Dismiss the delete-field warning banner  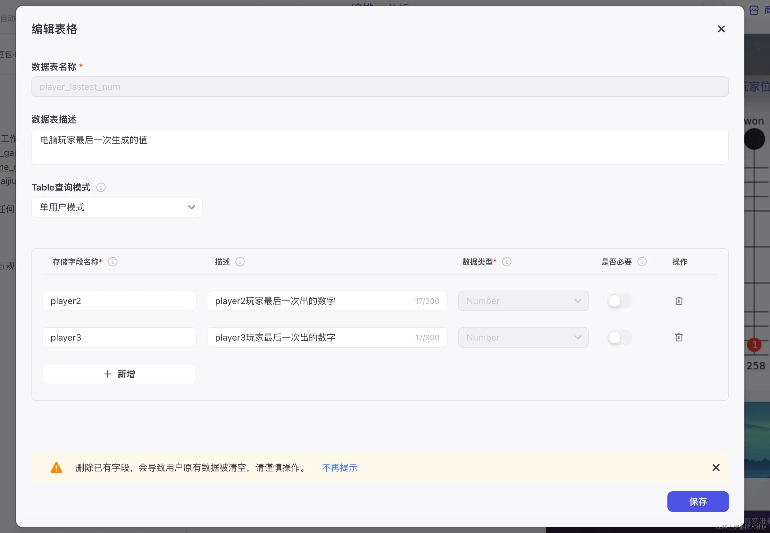[x=716, y=468]
